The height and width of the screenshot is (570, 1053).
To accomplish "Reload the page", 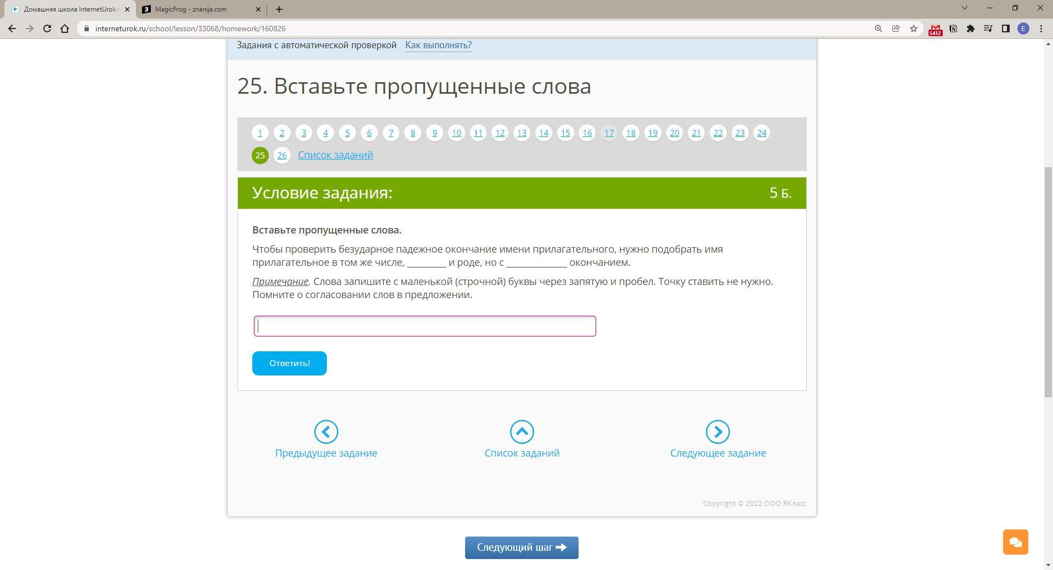I will pos(47,29).
